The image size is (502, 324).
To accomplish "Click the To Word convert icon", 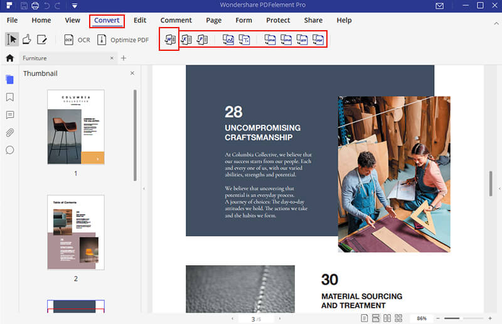I will (169, 40).
